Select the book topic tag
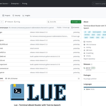106x106 pixels. [93, 35]
